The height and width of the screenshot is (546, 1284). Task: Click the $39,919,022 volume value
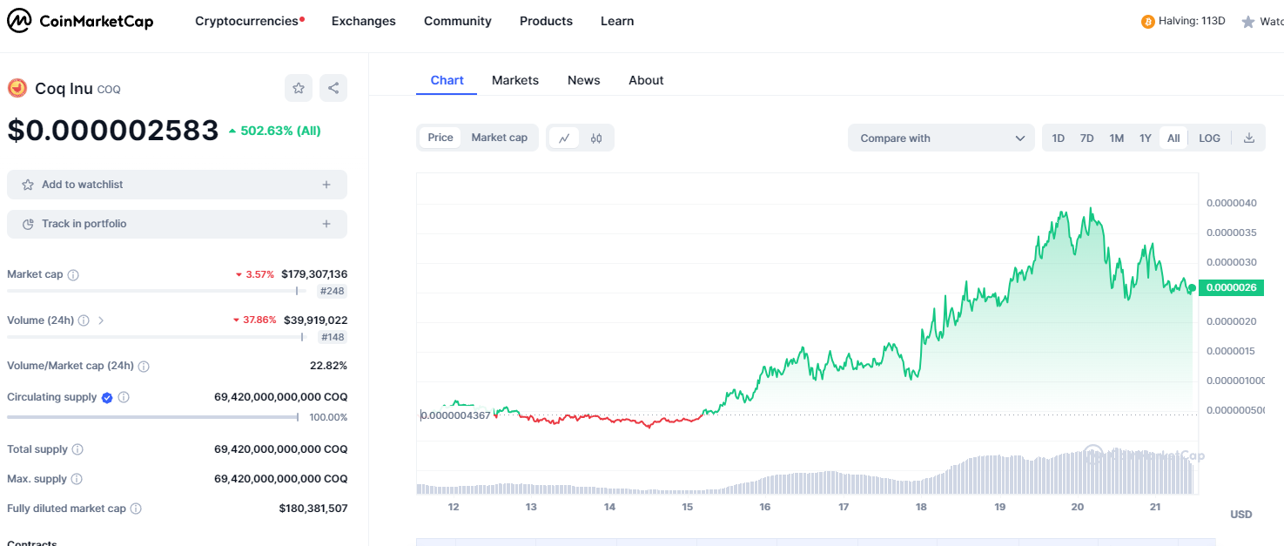point(315,320)
